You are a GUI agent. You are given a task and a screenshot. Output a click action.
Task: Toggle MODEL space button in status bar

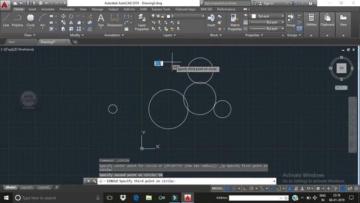[x=217, y=188]
